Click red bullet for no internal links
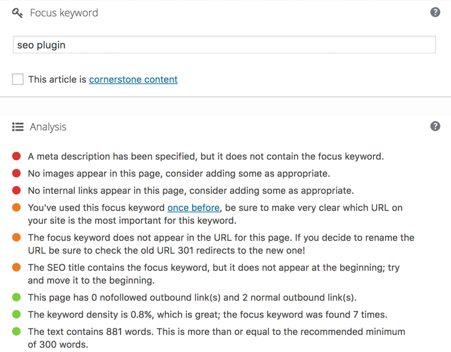Viewport: 451px width, 352px height. pyautogui.click(x=17, y=191)
